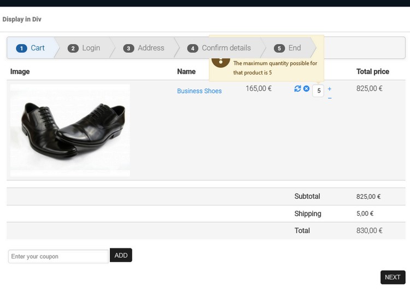The image size is (410, 295).
Task: Click the Total price column header
Action: [x=373, y=72]
